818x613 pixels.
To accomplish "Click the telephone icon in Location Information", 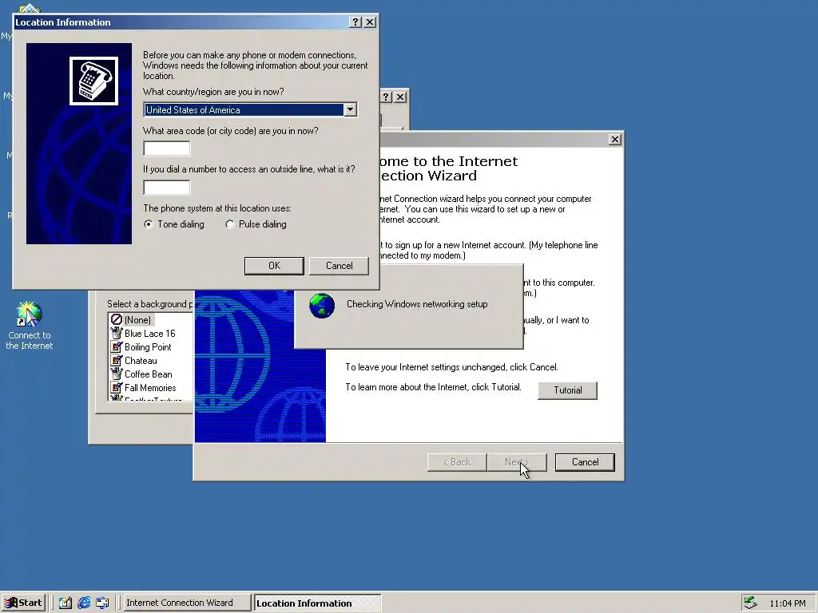I will point(94,81).
